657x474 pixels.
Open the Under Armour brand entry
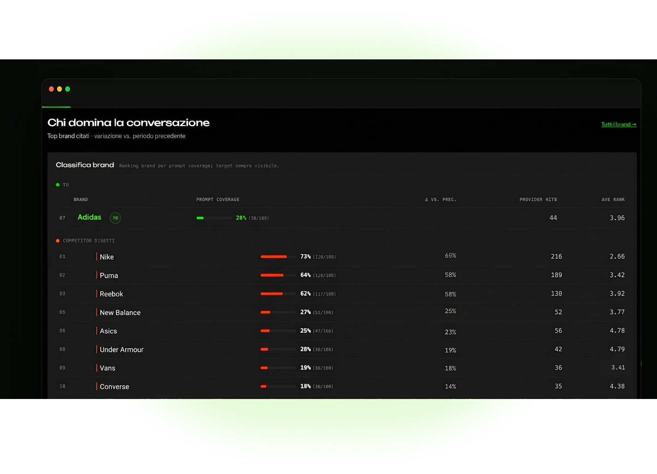coord(122,349)
